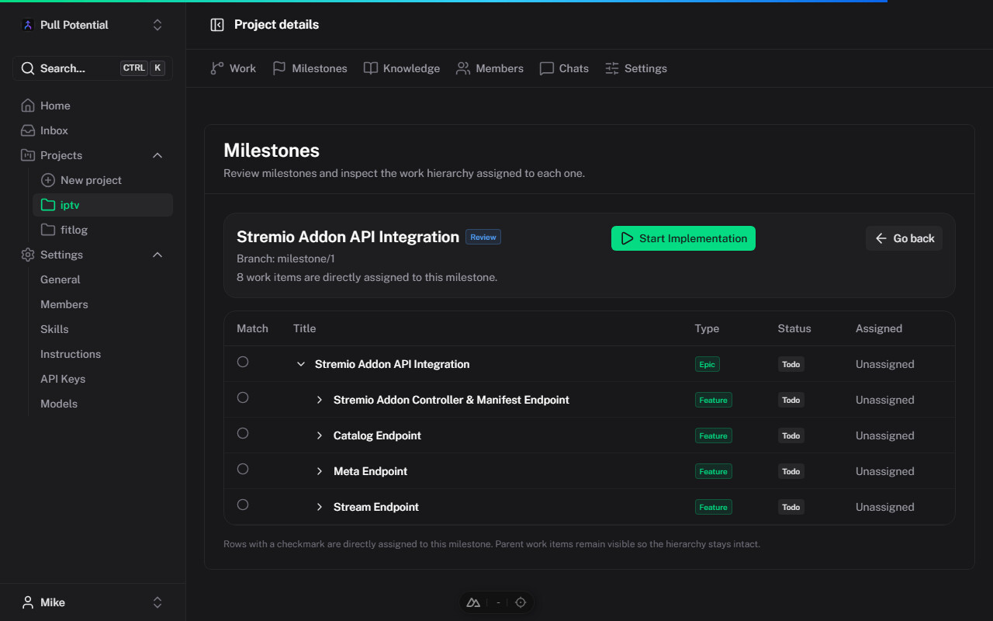Click the Todo status in the Meta Endpoint row
The image size is (993, 621).
(791, 471)
